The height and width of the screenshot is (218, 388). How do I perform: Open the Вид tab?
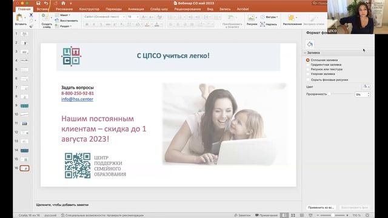(x=210, y=9)
